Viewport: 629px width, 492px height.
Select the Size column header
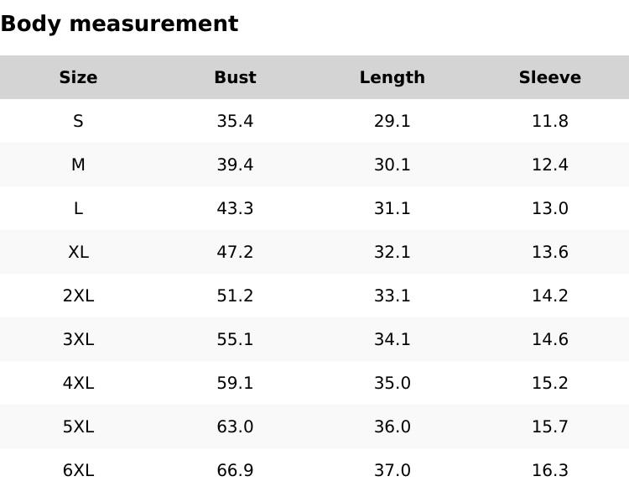pos(78,77)
